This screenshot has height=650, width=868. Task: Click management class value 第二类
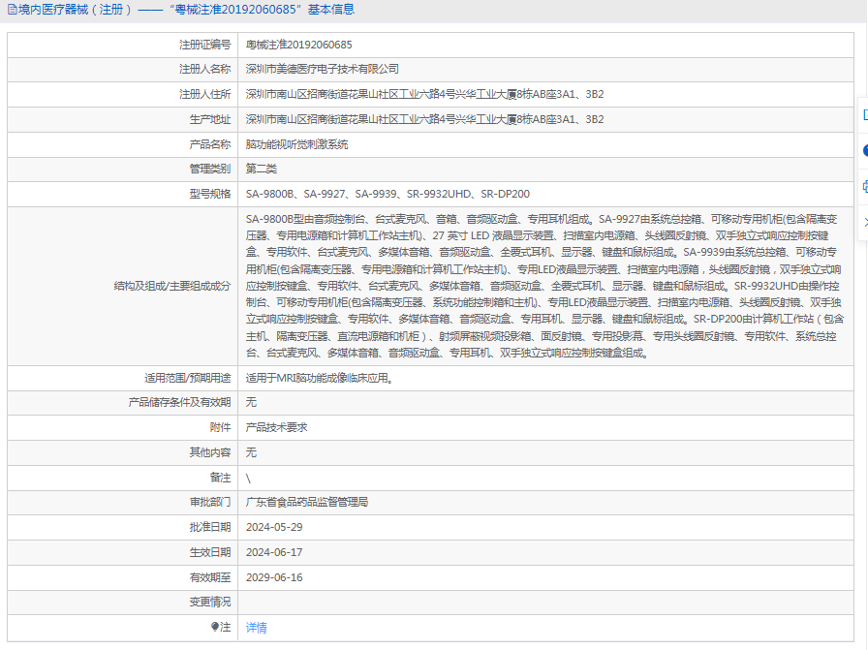click(262, 169)
